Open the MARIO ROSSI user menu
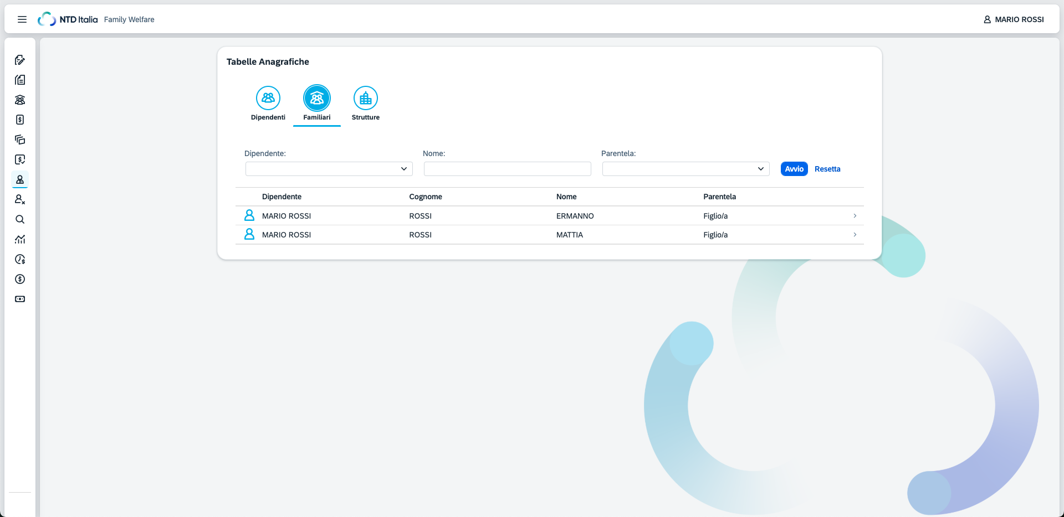The width and height of the screenshot is (1064, 517). 1014,19
